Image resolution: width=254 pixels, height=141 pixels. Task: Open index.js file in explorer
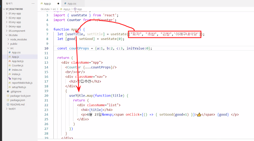[x=16, y=74]
